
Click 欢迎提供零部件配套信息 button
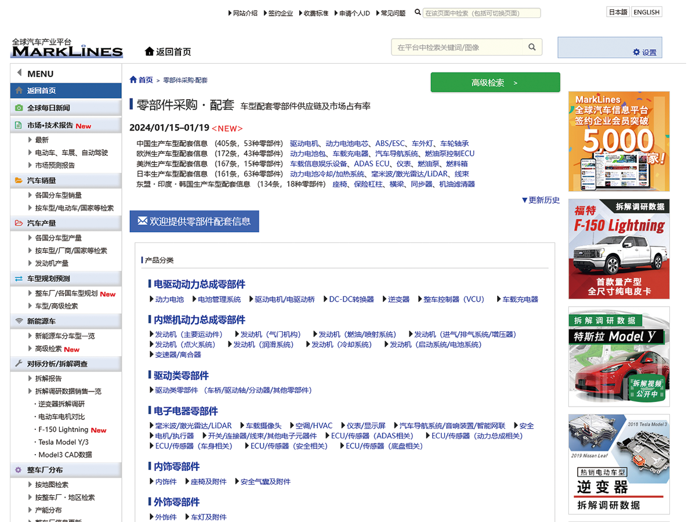(x=194, y=221)
